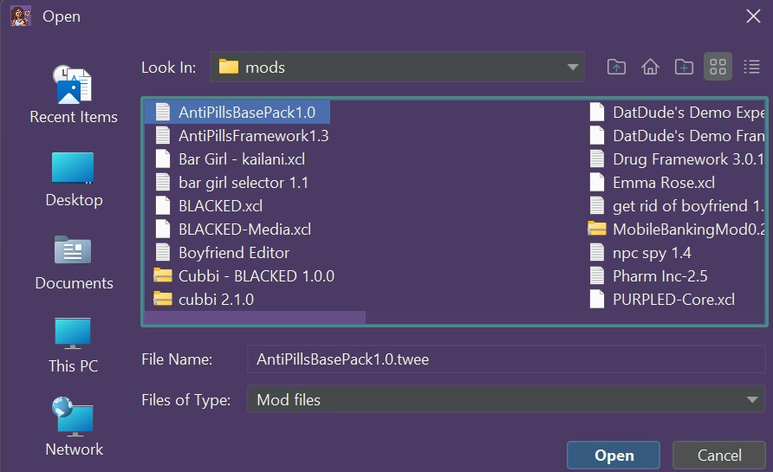
Task: Select the cubbi 2.1.0 folder
Action: 216,300
